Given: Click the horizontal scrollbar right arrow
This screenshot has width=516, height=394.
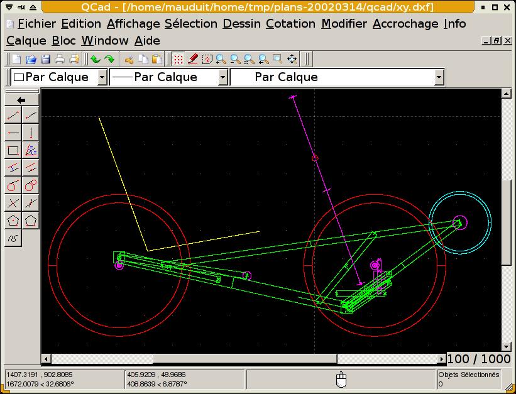Looking at the screenshot, I should [442, 359].
